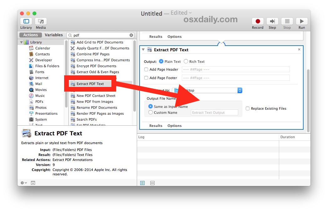Image resolution: width=328 pixels, height=211 pixels.
Task: Select Extract PDF Text action in list
Action: (x=90, y=84)
